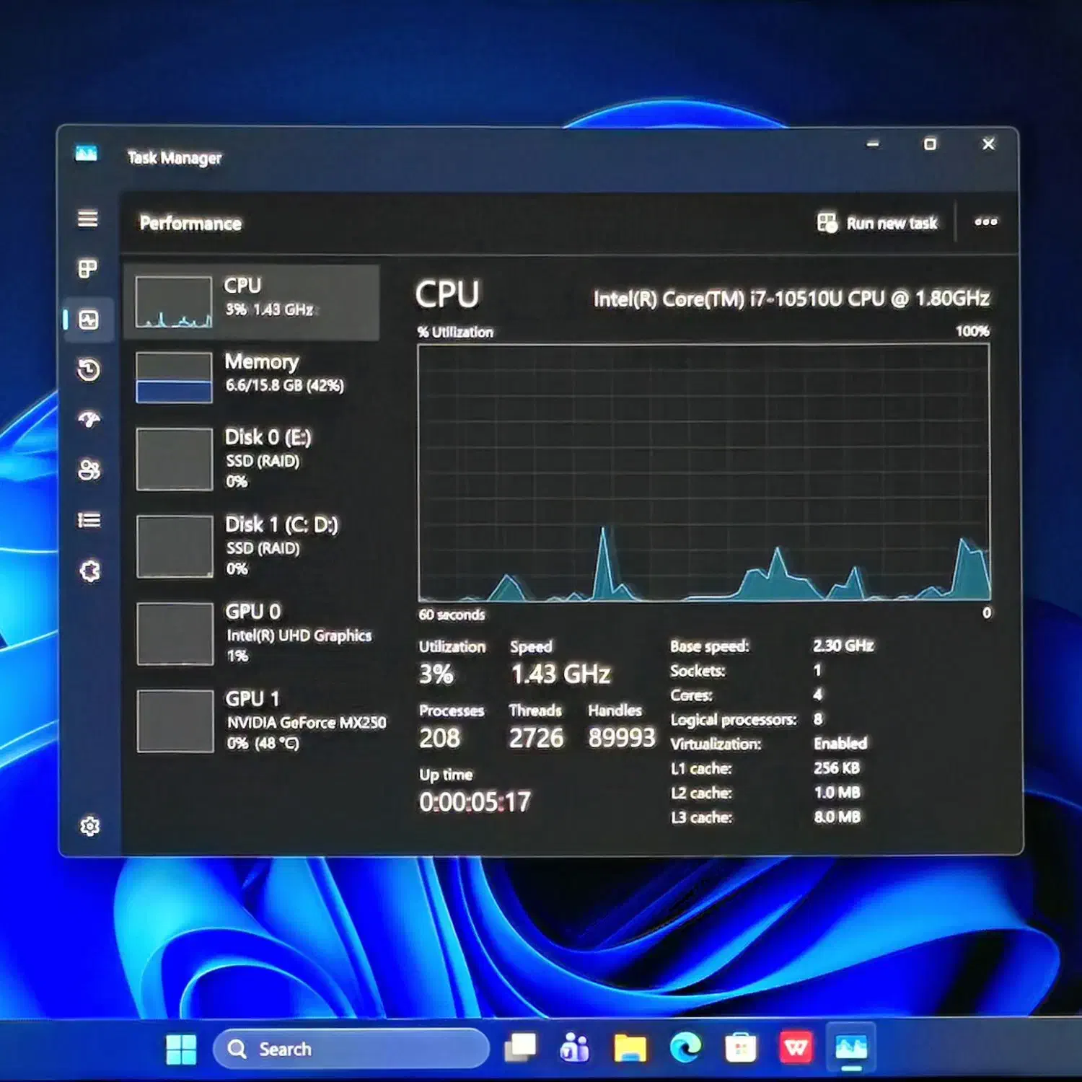This screenshot has width=1082, height=1082.
Task: Open Task Manager settings gear
Action: click(89, 826)
